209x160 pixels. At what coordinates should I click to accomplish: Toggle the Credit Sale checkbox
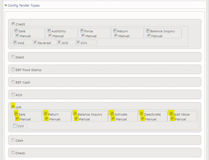pos(16,31)
